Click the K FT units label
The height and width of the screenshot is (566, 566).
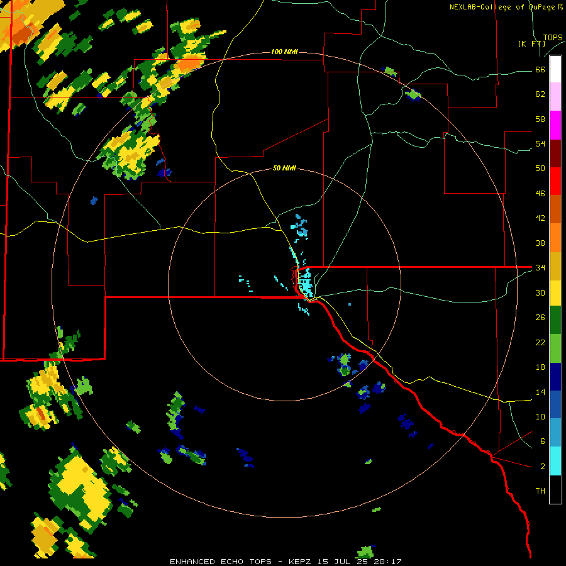click(531, 43)
